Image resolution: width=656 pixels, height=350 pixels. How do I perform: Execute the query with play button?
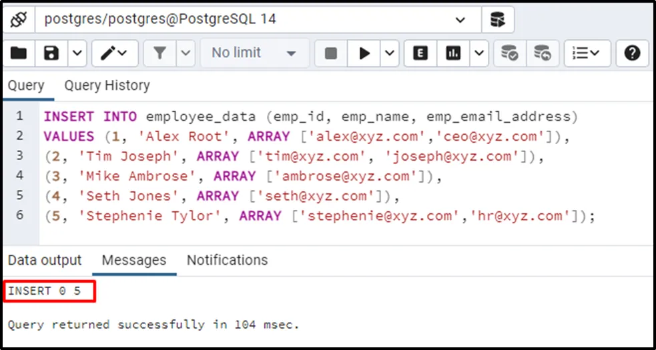click(x=364, y=53)
